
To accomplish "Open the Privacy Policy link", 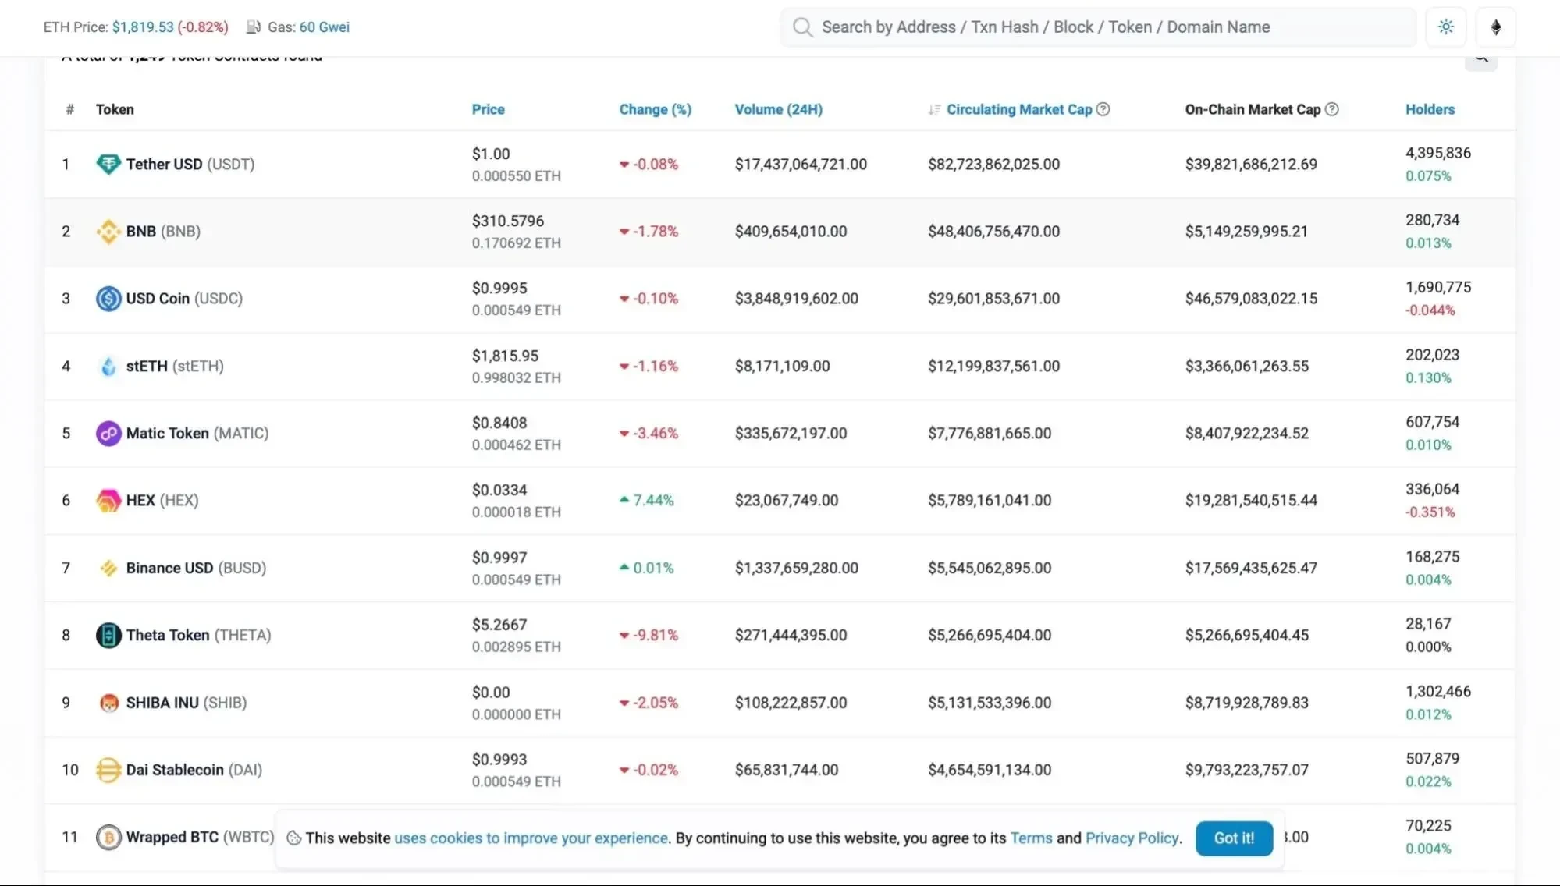I will point(1132,838).
